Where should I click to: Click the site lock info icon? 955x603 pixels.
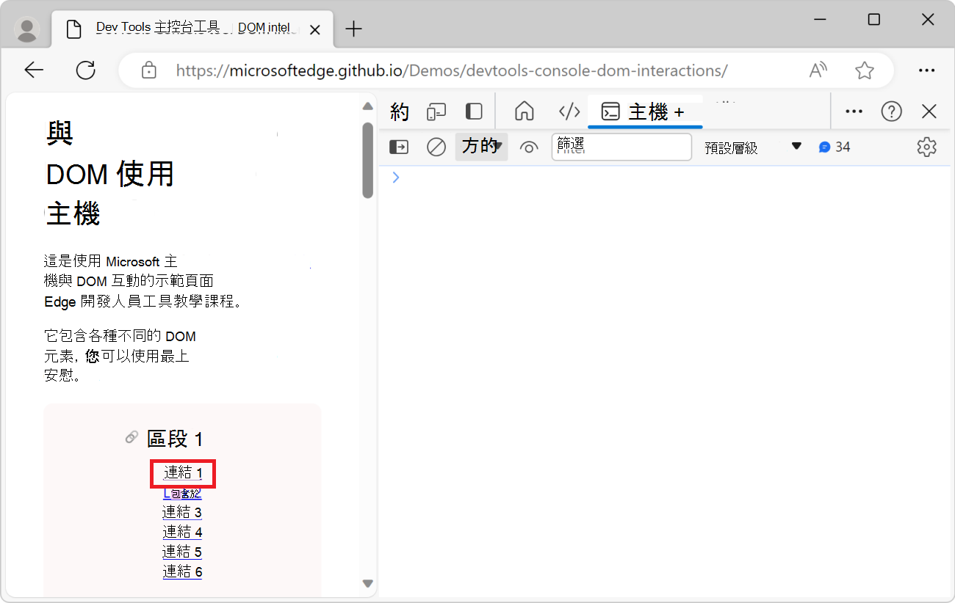pyautogui.click(x=149, y=70)
